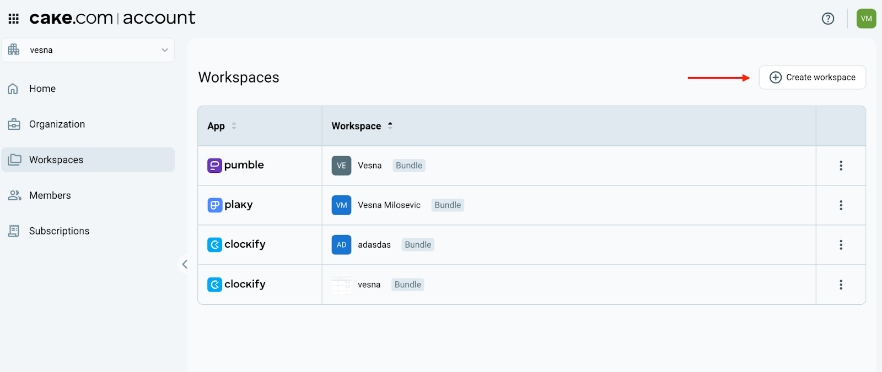The image size is (882, 372).
Task: Sort by App column header
Action: [222, 126]
